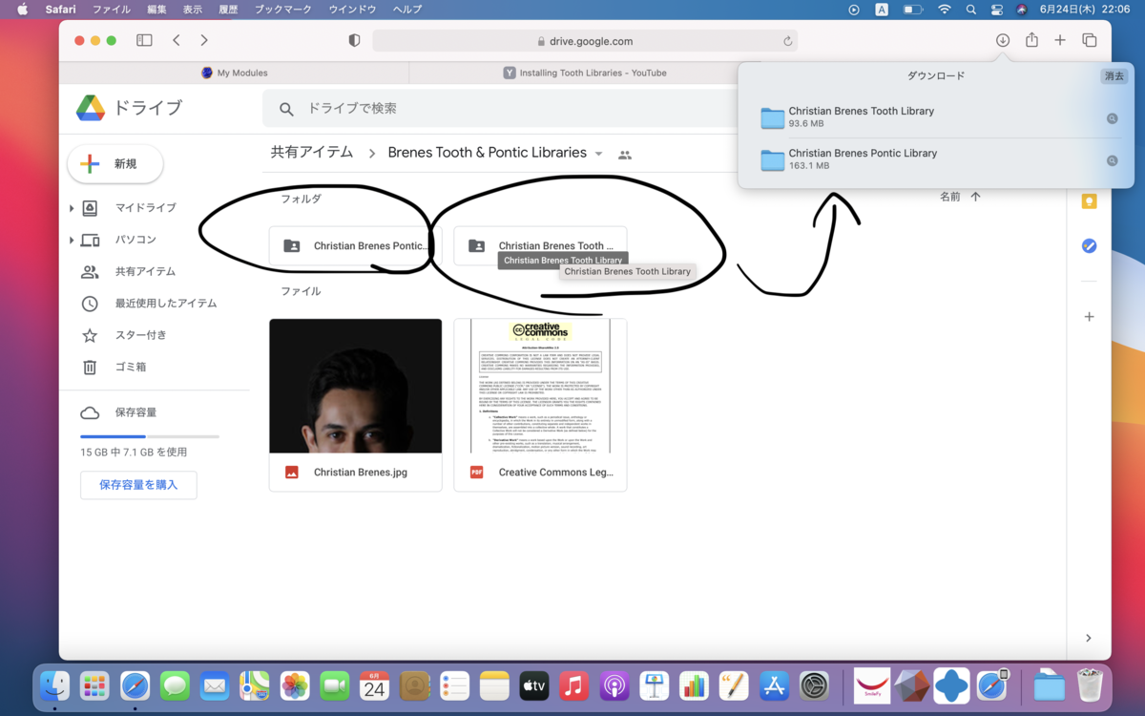Open a new tab with plus icon
This screenshot has height=716, width=1145.
tap(1060, 40)
